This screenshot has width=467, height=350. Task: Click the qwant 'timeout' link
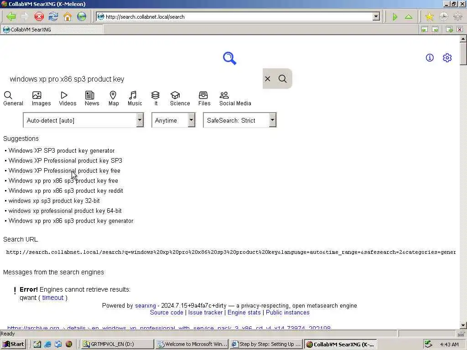click(53, 298)
